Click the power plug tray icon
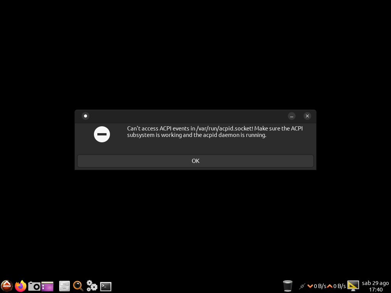Viewport: 391px width, 293px height. [x=302, y=286]
